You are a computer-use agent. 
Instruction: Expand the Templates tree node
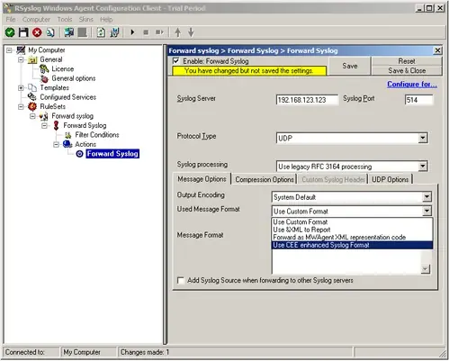pyautogui.click(x=21, y=88)
